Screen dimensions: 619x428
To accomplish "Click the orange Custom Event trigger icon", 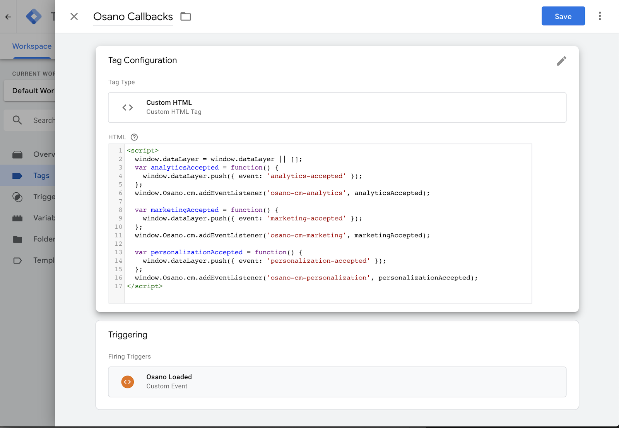I will tap(128, 382).
